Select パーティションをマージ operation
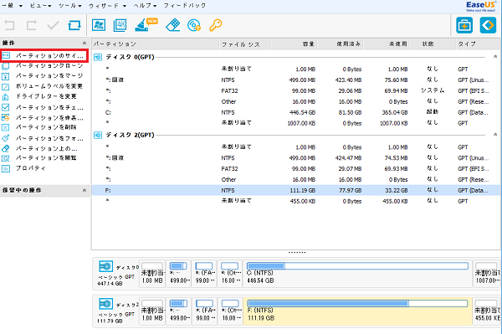The image size is (502, 334). [44, 76]
